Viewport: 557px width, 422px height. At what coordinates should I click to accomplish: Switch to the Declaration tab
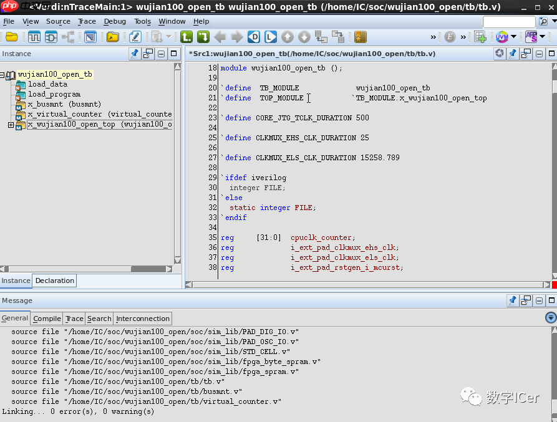(x=54, y=281)
